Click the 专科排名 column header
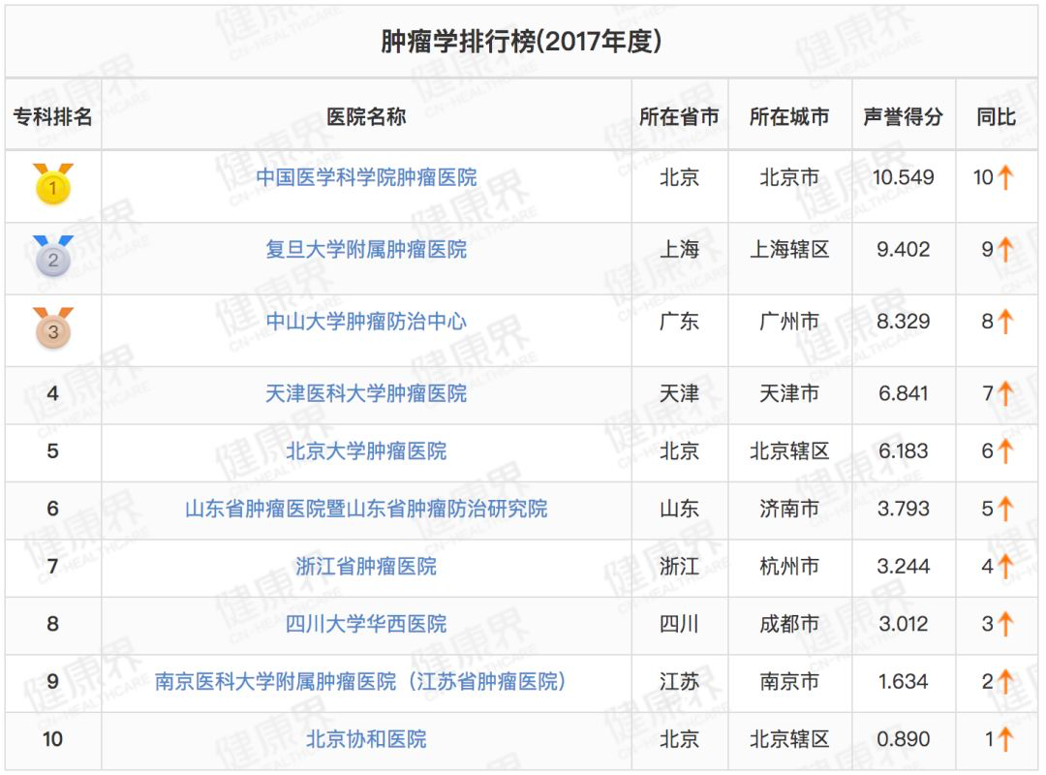The image size is (1046, 775). [52, 117]
